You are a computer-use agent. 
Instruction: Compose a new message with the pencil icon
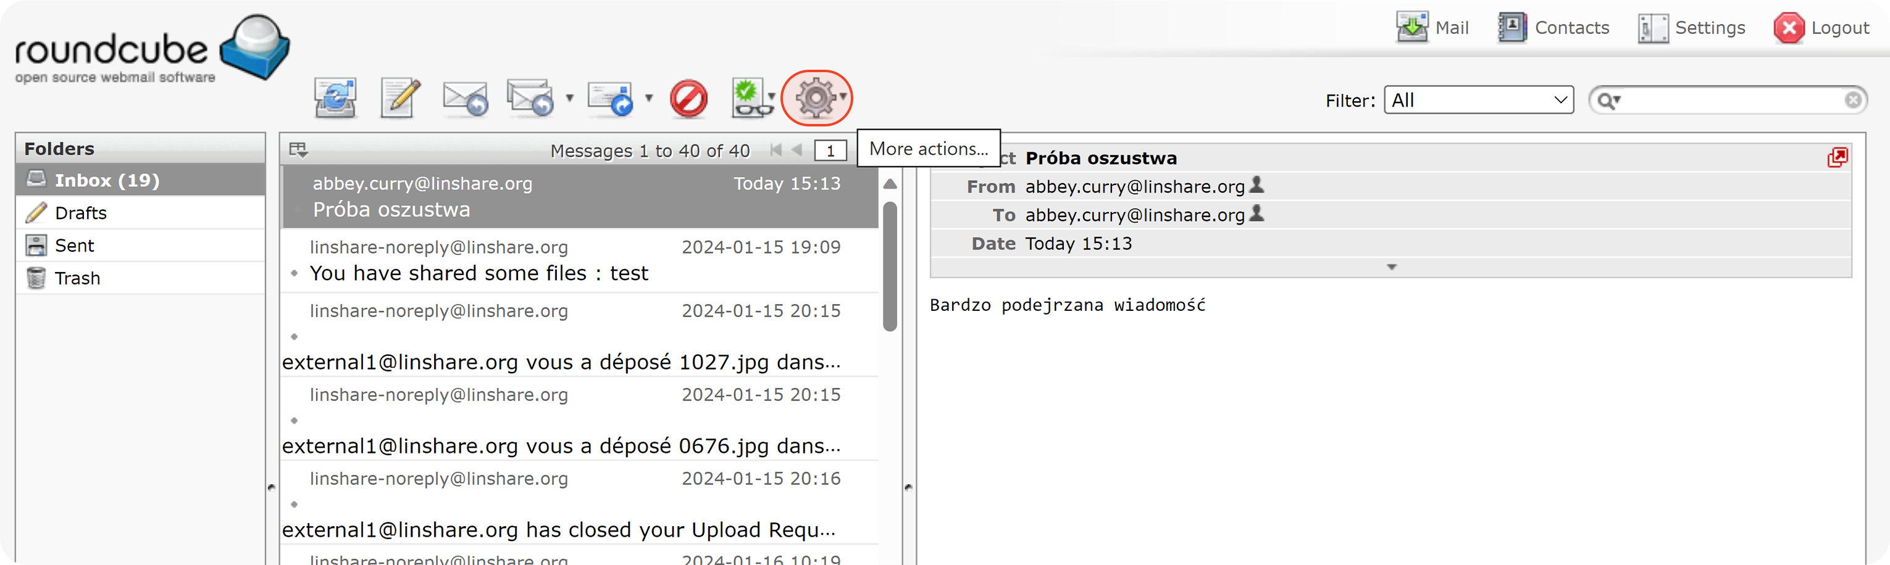[401, 97]
